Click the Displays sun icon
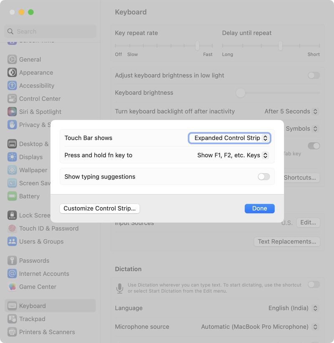Screen dimensions: 334x343 pyautogui.click(x=12, y=157)
